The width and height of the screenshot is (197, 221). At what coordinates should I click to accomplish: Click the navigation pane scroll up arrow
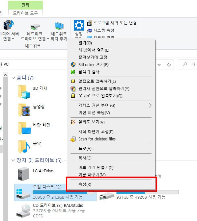point(5,75)
